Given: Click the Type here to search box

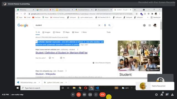Looking at the screenshot, I should click(40, 88).
